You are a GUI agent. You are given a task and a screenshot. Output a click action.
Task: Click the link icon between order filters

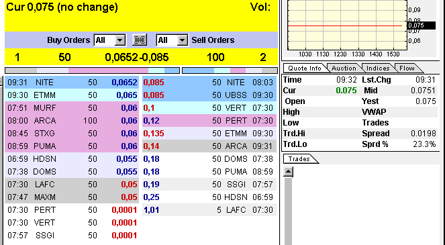click(140, 40)
